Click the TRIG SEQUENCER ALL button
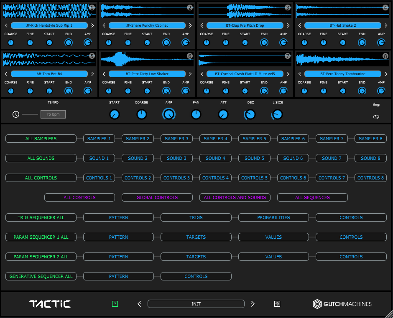The height and width of the screenshot is (318, 393). pos(41,217)
